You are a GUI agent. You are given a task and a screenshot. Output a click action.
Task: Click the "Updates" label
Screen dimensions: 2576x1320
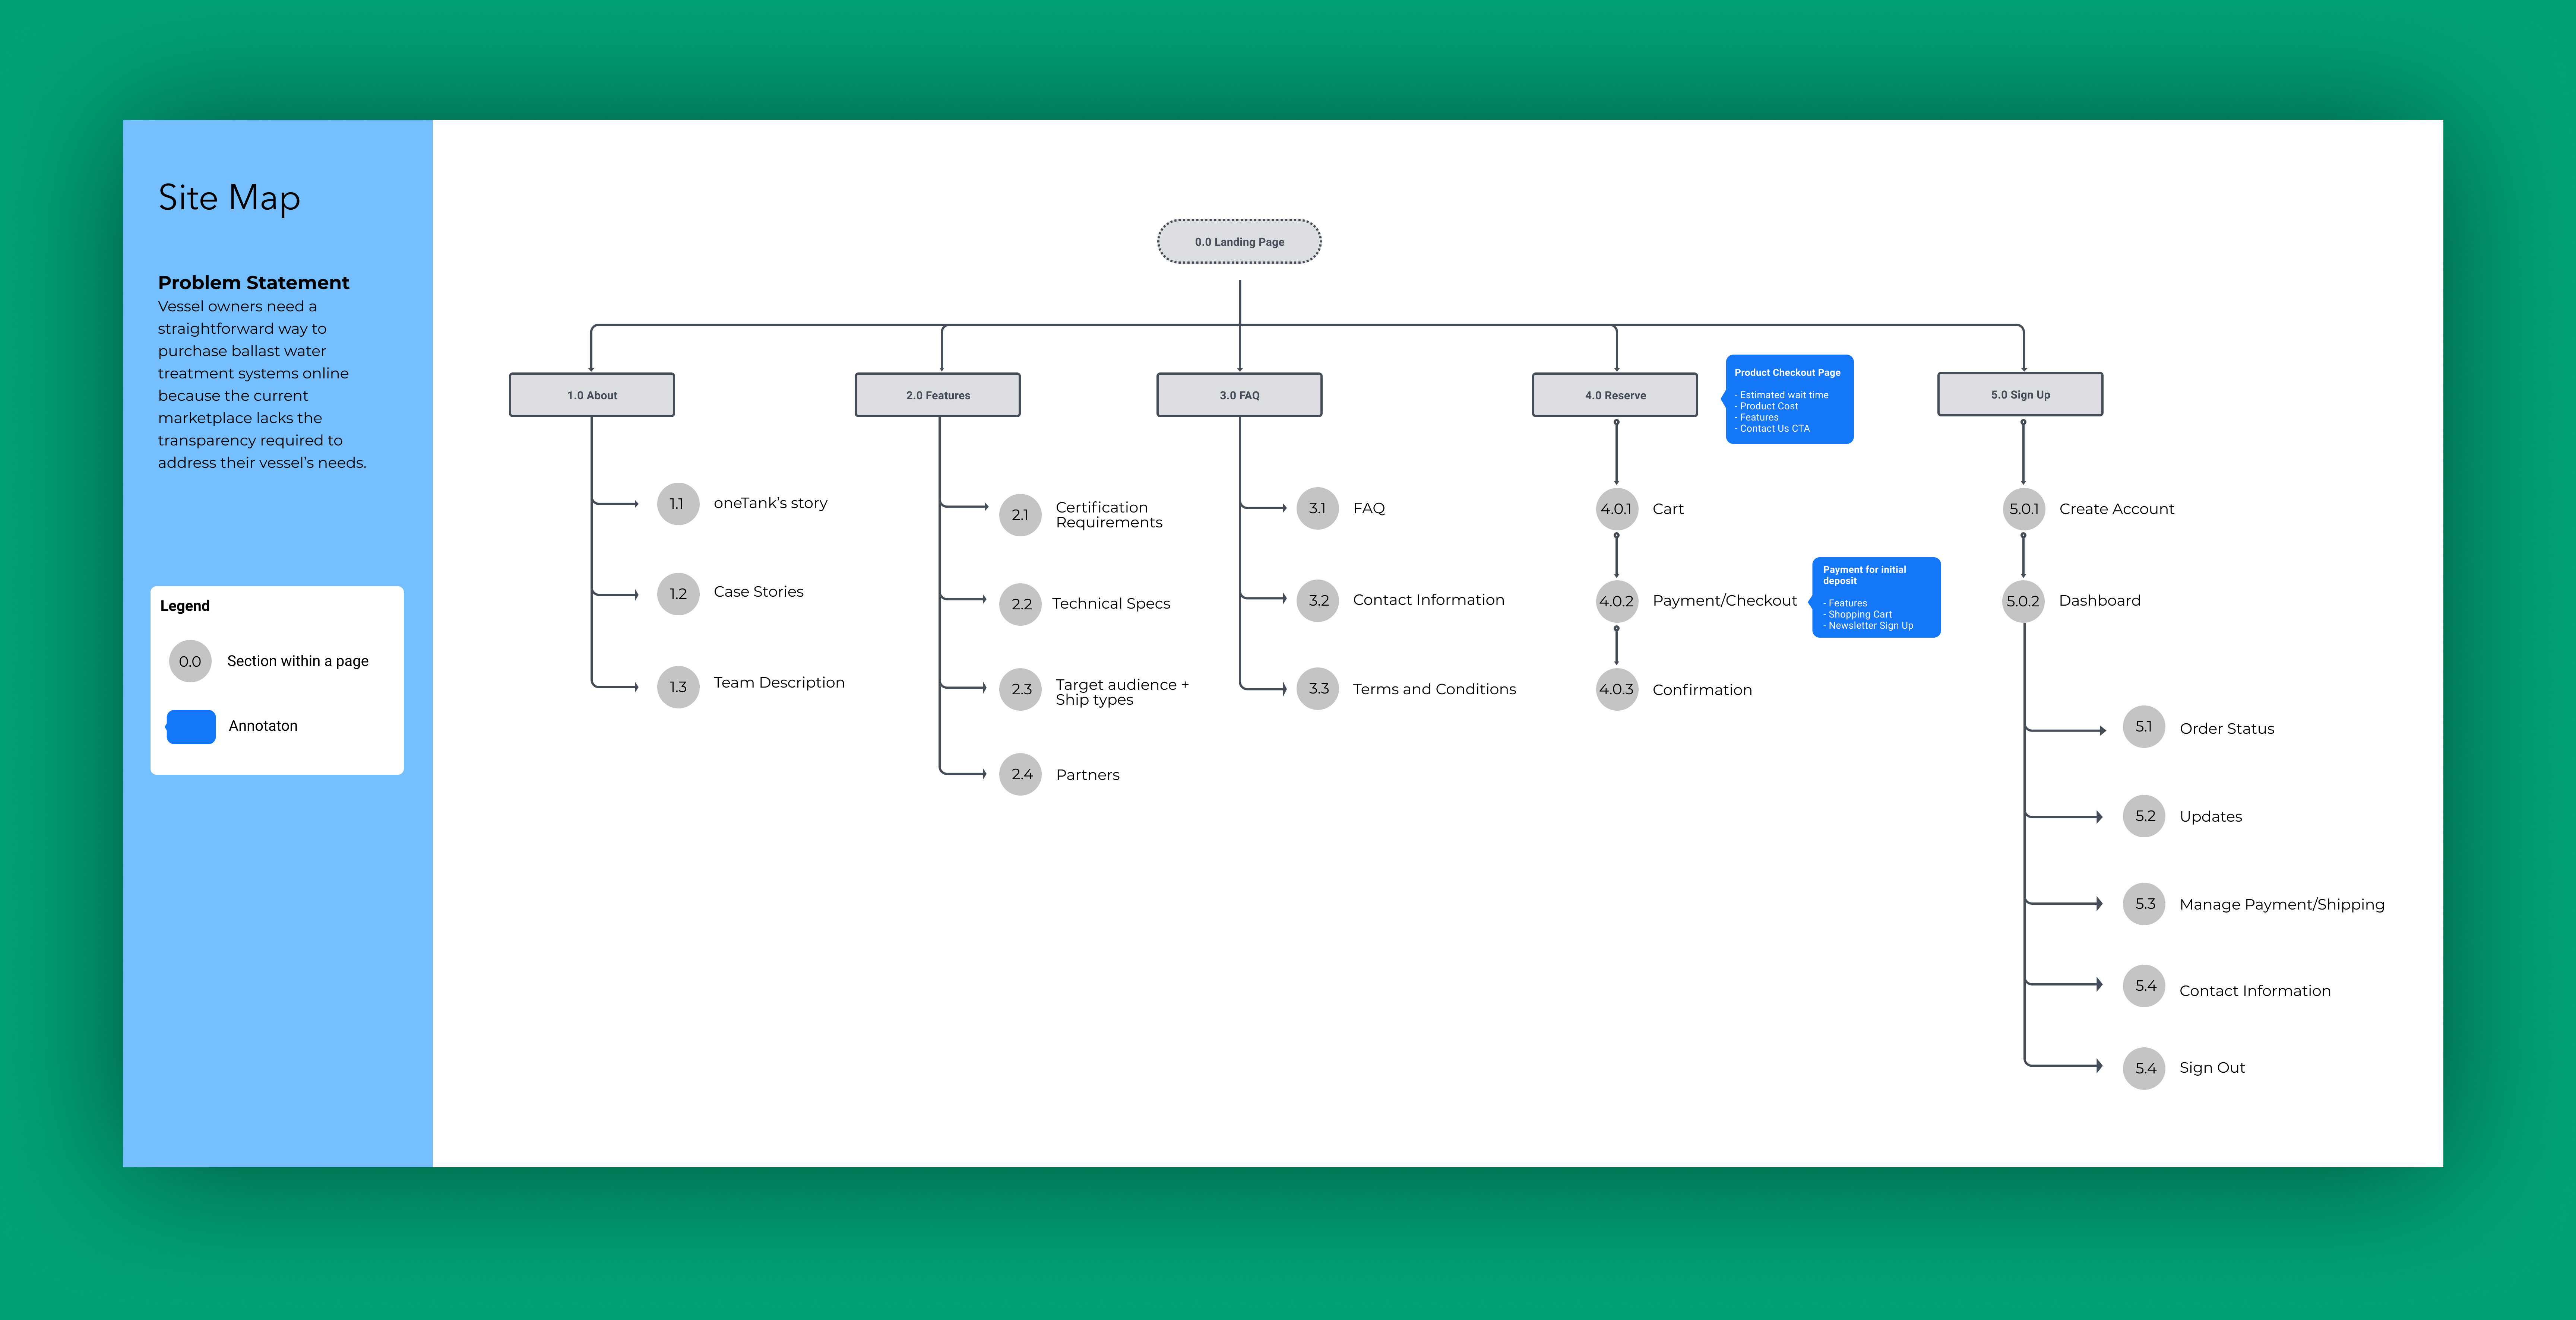[2210, 817]
